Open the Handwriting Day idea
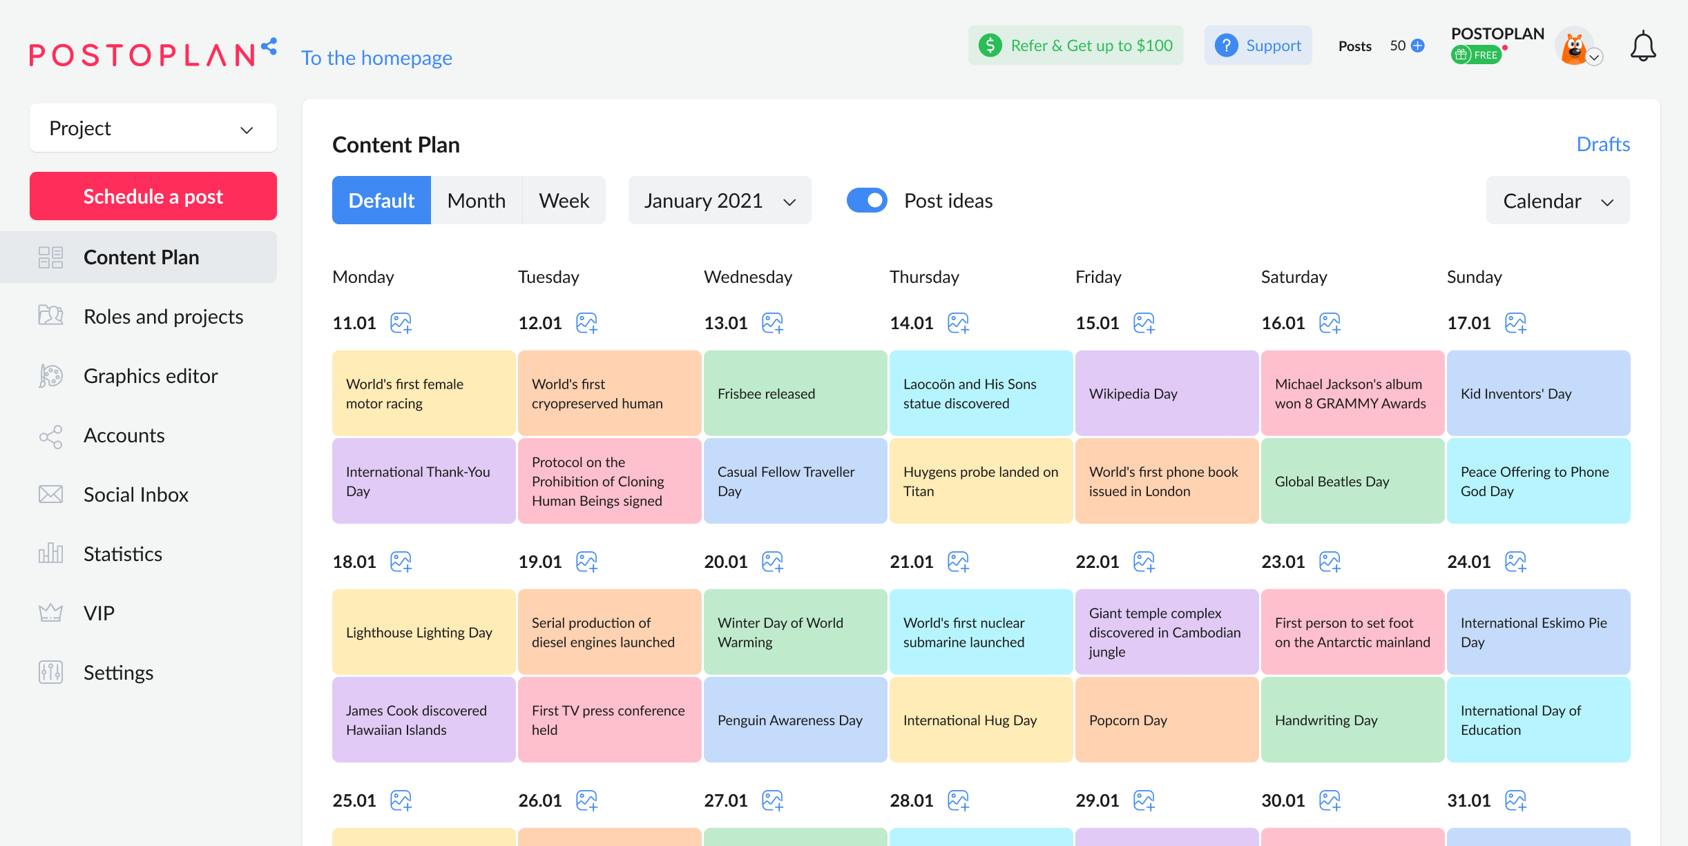 point(1352,720)
